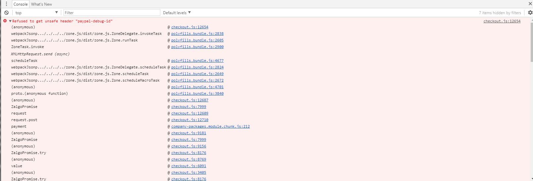Open the top execution context dropdown
533x181 pixels.
[36, 13]
